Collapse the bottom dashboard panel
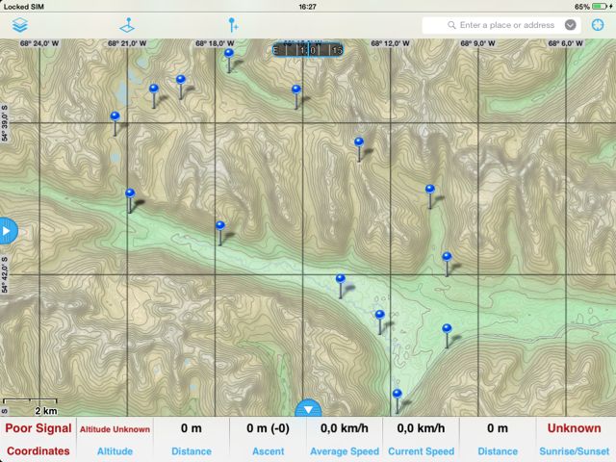 (x=308, y=409)
